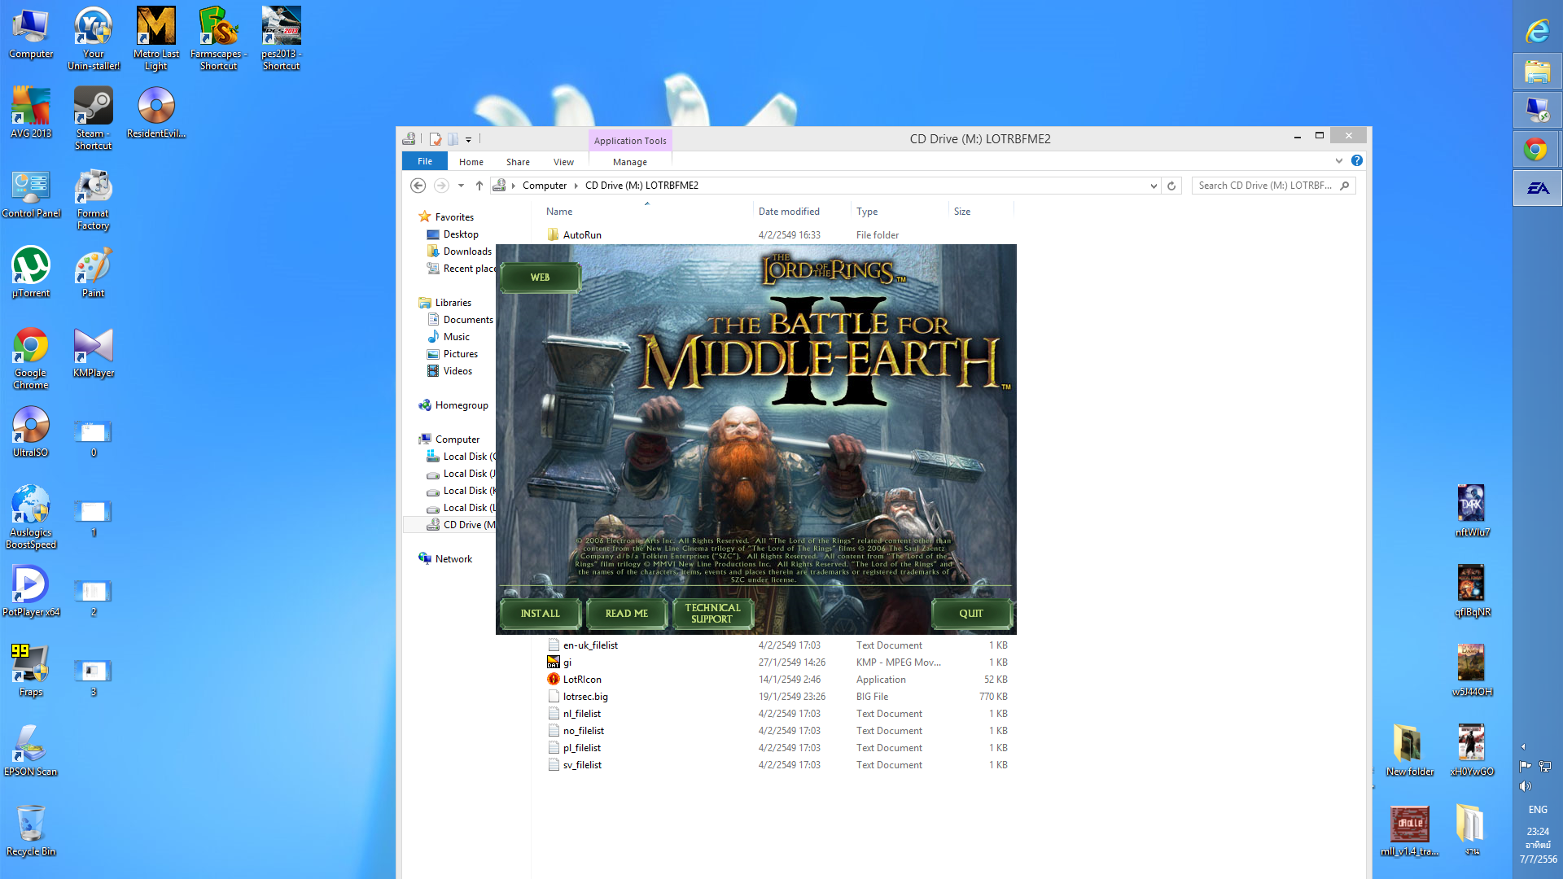Click the EA icon in taskbar
Image resolution: width=1563 pixels, height=879 pixels.
(x=1537, y=188)
